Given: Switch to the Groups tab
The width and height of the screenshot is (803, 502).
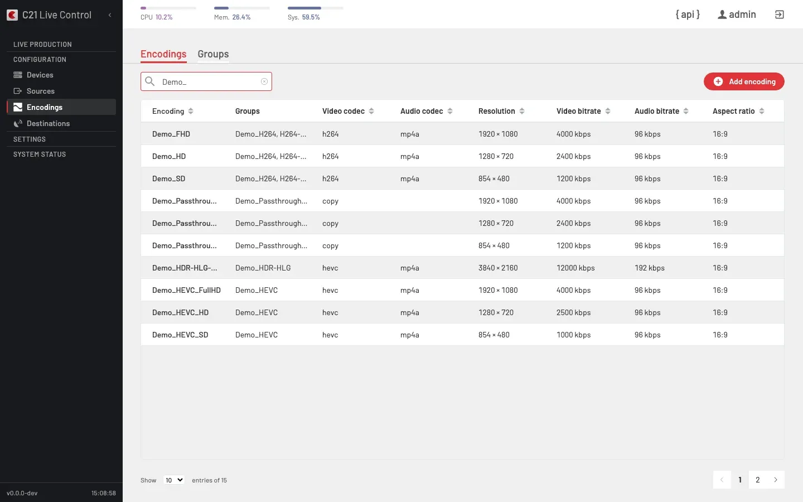Looking at the screenshot, I should click(x=213, y=54).
